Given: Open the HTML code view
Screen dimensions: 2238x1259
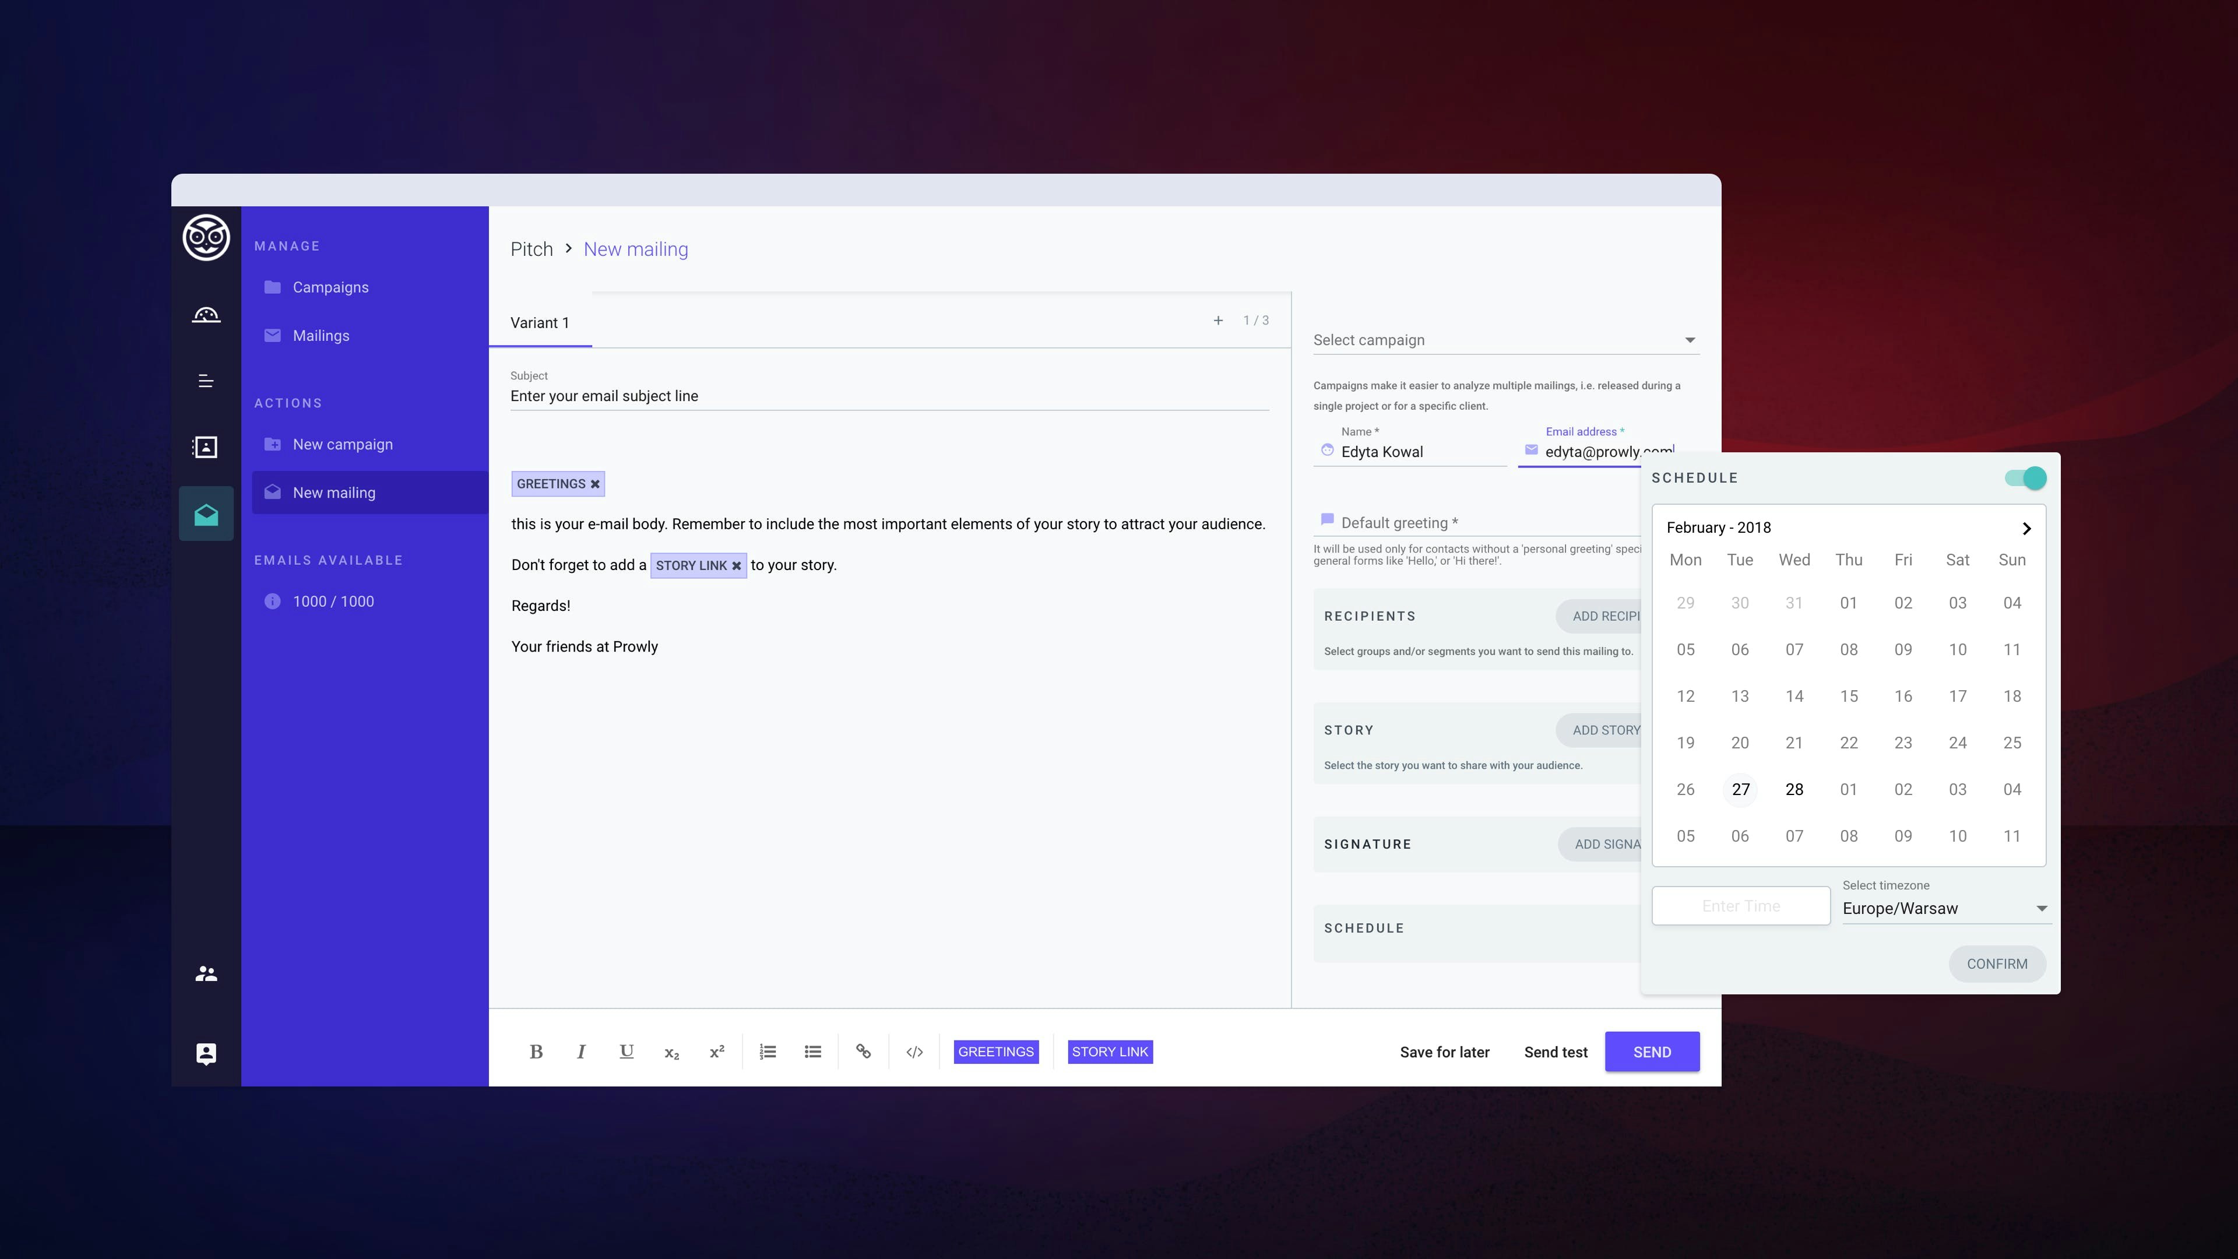Looking at the screenshot, I should pyautogui.click(x=914, y=1052).
